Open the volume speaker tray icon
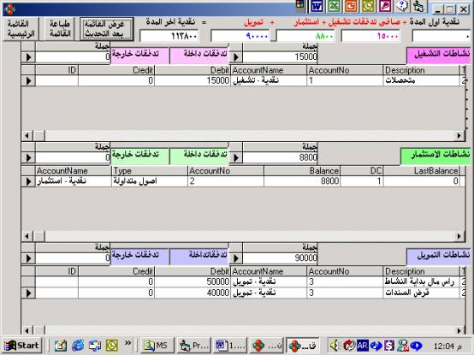 (334, 346)
